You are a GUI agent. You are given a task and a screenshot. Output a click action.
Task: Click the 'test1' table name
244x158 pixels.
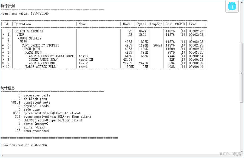(83, 67)
